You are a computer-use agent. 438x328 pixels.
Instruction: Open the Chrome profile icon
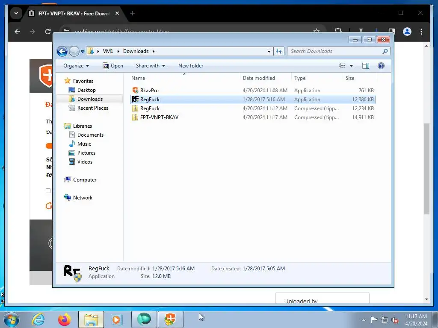coord(407,32)
